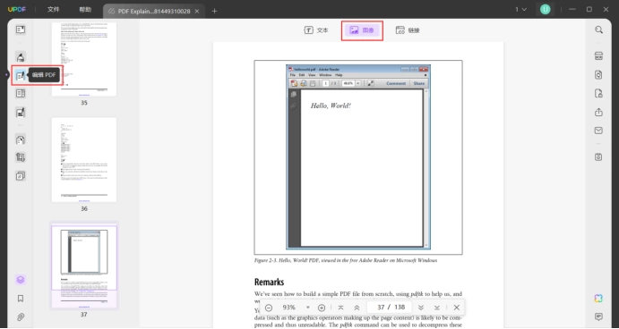Click the Share file icon on the right

click(599, 113)
